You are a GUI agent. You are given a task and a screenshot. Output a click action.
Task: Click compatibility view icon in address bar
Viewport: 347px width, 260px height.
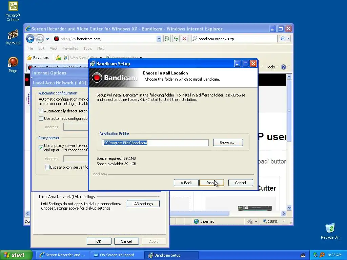(167, 39)
